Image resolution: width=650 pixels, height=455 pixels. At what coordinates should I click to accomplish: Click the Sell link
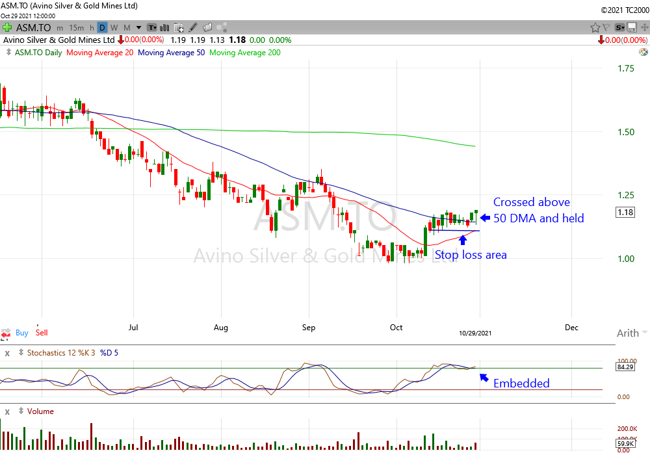42,333
